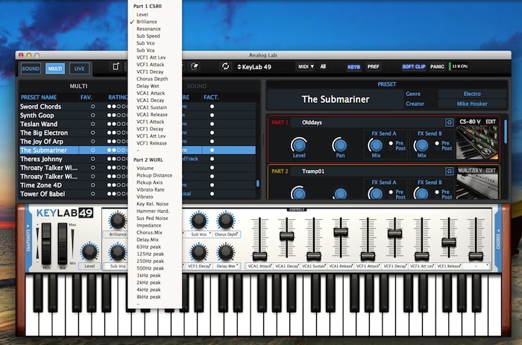522x345 pixels.
Task: Click the Electro genre field
Action: coord(472,94)
